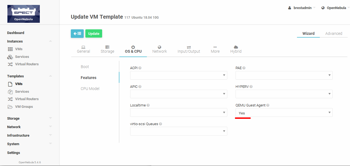
Task: Click the QEMU Guest Agent help icon
Action: [x=268, y=105]
